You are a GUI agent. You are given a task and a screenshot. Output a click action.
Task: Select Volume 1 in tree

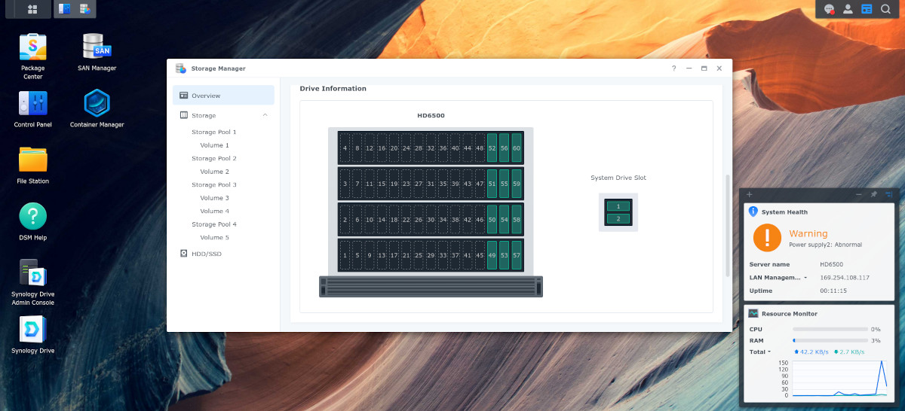[215, 145]
